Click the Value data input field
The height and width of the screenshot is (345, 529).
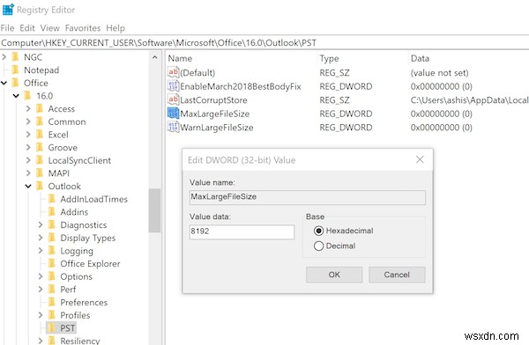coord(242,231)
